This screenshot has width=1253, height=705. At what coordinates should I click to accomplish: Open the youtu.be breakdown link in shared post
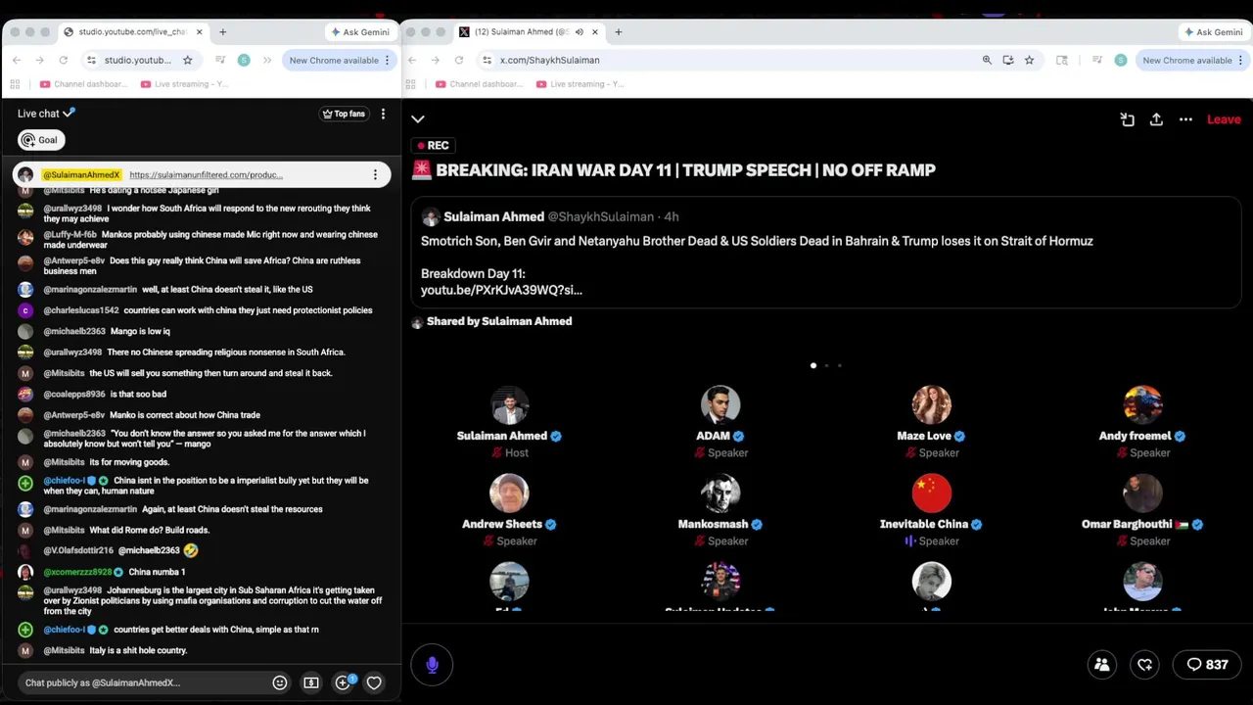501,290
